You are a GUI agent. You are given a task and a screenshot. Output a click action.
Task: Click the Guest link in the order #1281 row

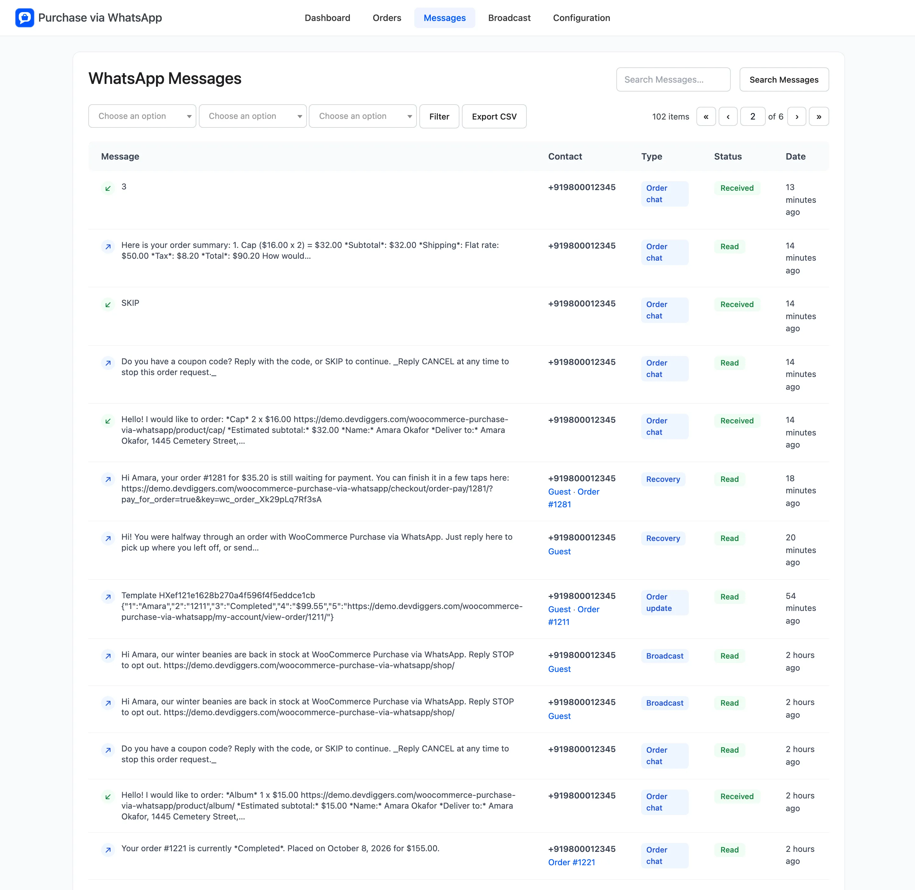pyautogui.click(x=559, y=492)
